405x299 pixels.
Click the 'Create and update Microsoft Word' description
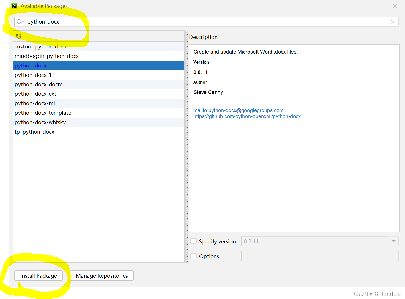pos(246,52)
